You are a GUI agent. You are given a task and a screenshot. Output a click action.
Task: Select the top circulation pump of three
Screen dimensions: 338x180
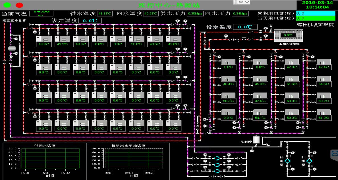[x=217, y=158]
